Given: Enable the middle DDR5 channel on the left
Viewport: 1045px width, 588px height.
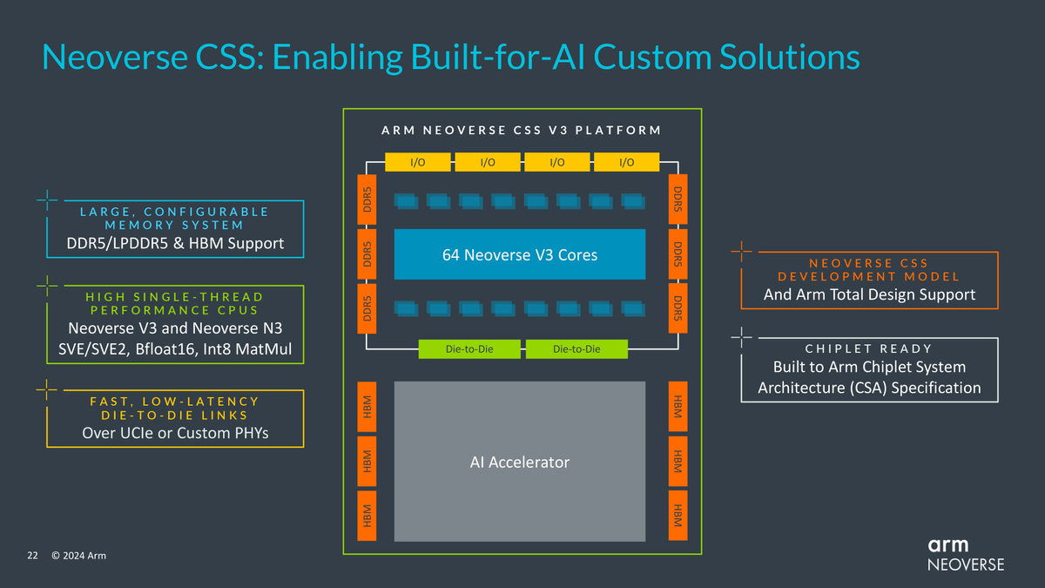Looking at the screenshot, I should pyautogui.click(x=367, y=253).
